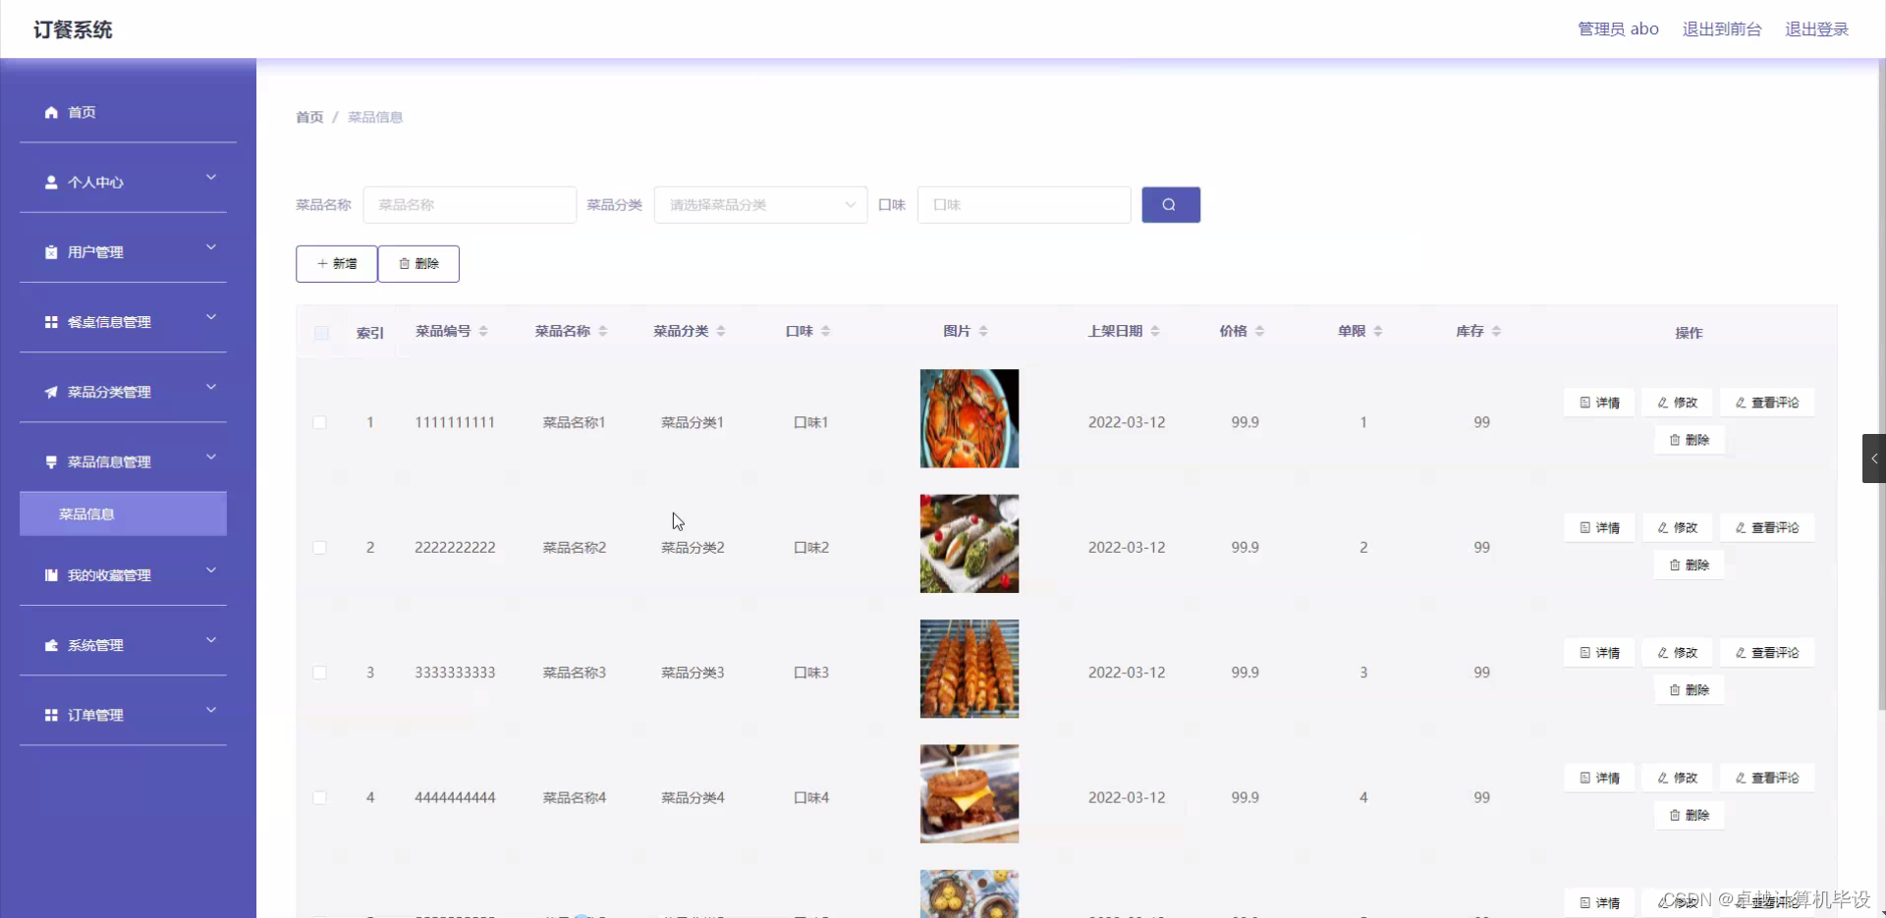Screen dimensions: 1886x918
Task: Check the checkbox for row 3333333333
Action: coord(320,672)
